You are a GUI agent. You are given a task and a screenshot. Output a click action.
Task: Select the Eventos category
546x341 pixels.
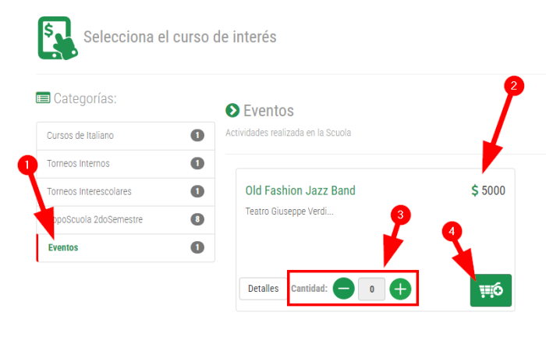point(126,247)
